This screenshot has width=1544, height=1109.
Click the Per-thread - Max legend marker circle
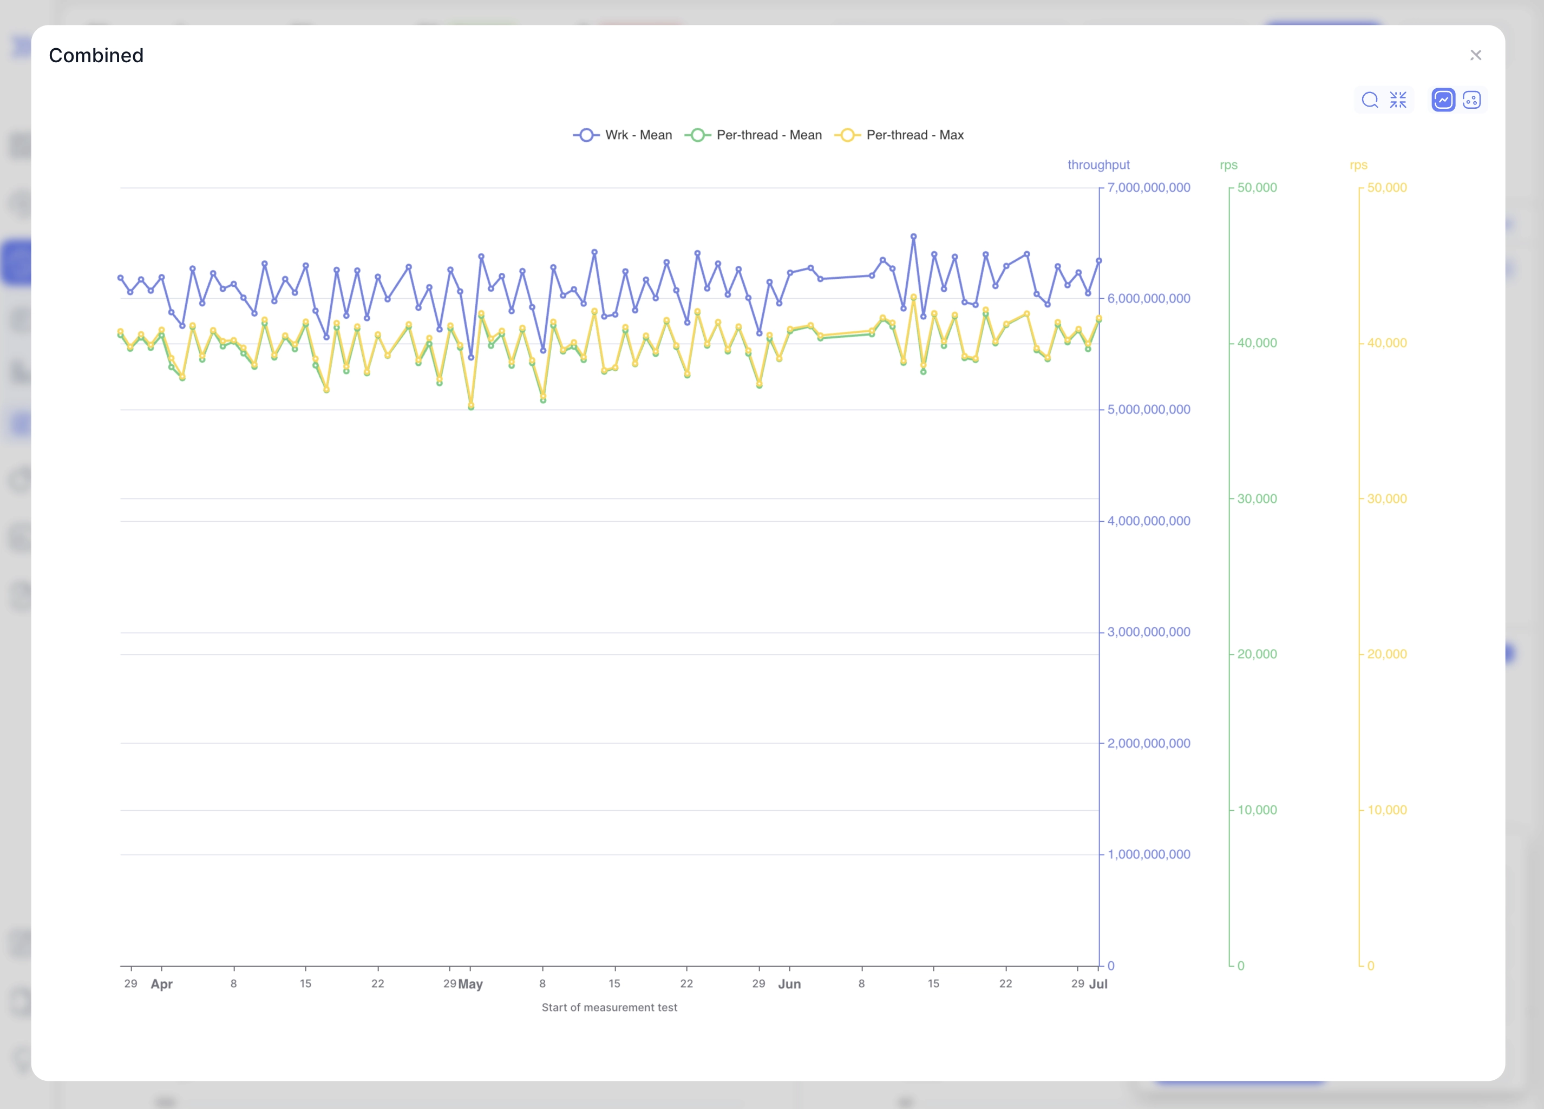[848, 135]
